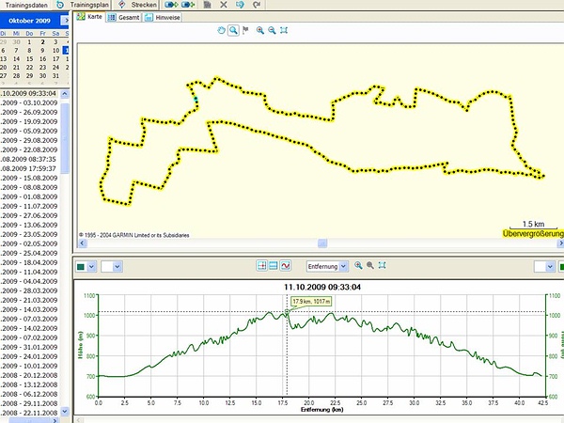Click the flag marker tool above map
This screenshot has width=564, height=423.
244,31
